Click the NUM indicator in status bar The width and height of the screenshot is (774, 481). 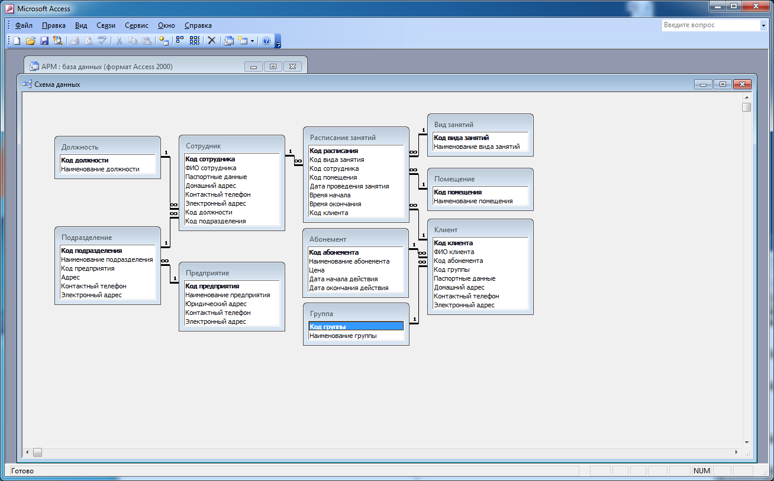(x=702, y=471)
